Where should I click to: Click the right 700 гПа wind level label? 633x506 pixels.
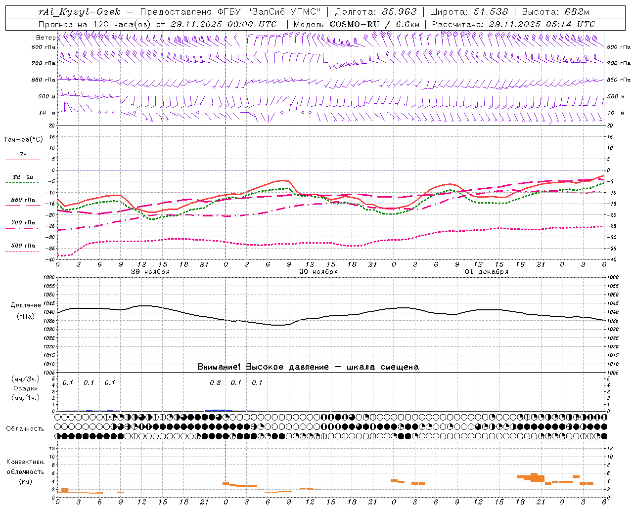click(x=619, y=63)
